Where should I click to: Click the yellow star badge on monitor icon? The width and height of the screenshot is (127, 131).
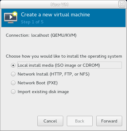tap(15, 14)
